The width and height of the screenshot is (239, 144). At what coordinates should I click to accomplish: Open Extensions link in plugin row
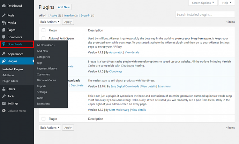tap(164, 86)
